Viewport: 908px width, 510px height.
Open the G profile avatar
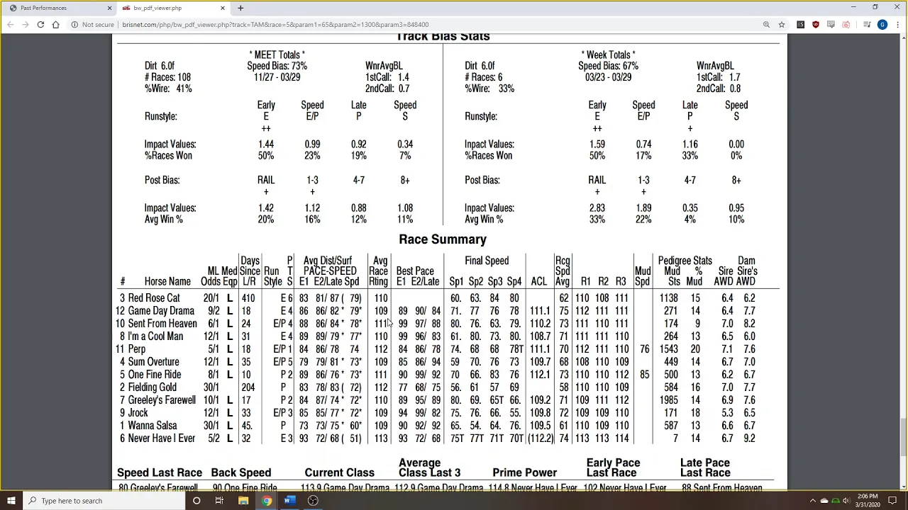coord(882,25)
